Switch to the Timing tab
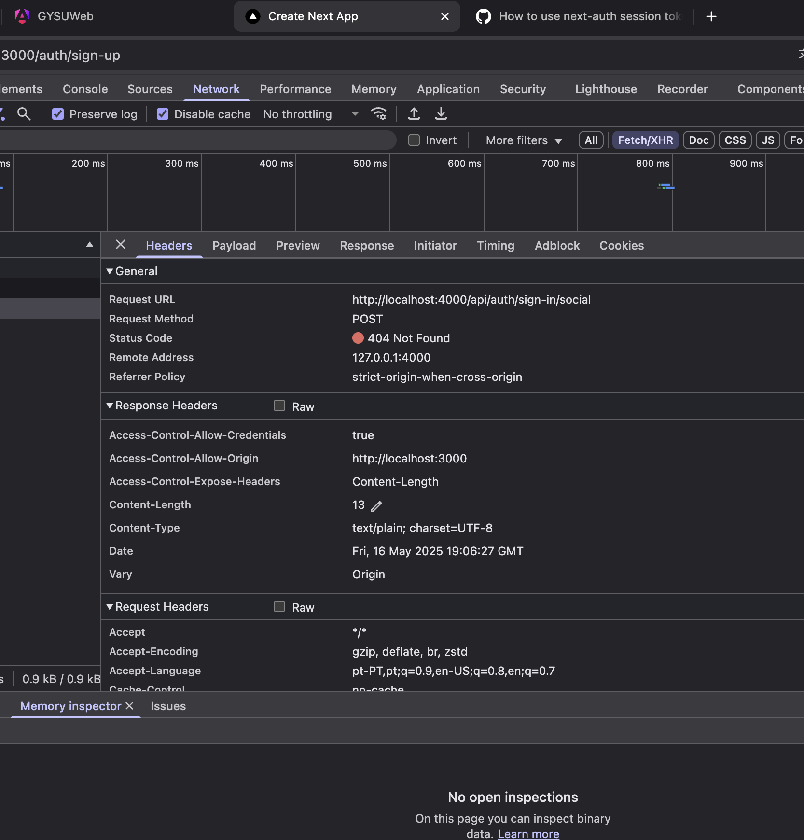This screenshot has width=804, height=840. point(496,245)
